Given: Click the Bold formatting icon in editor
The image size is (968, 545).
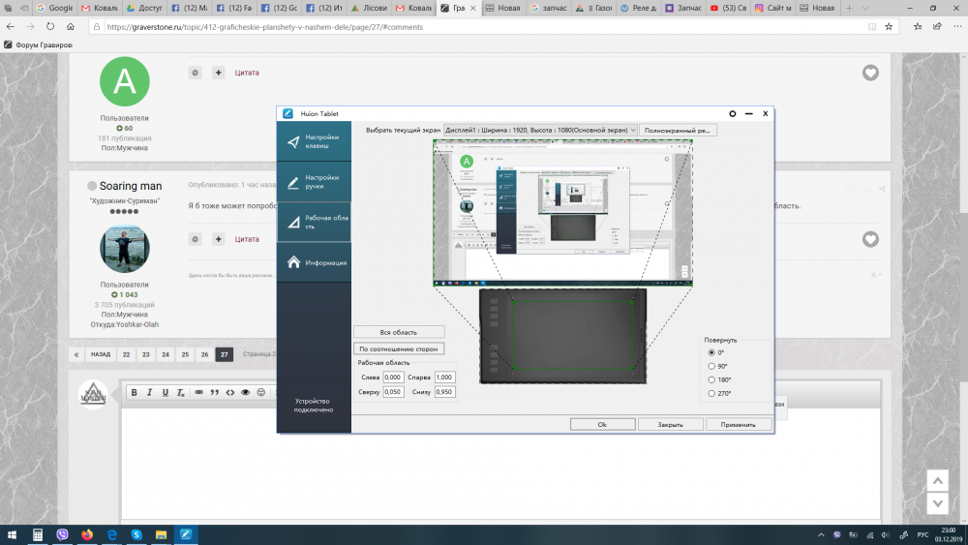Looking at the screenshot, I should [x=135, y=392].
